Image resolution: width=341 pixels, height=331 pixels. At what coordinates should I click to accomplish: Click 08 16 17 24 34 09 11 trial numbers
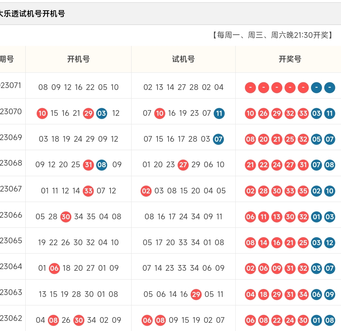point(183,217)
